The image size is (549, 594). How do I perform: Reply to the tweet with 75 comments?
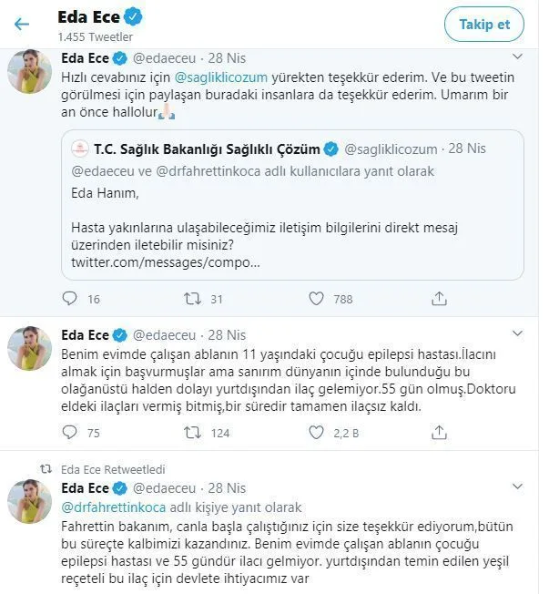pyautogui.click(x=69, y=432)
